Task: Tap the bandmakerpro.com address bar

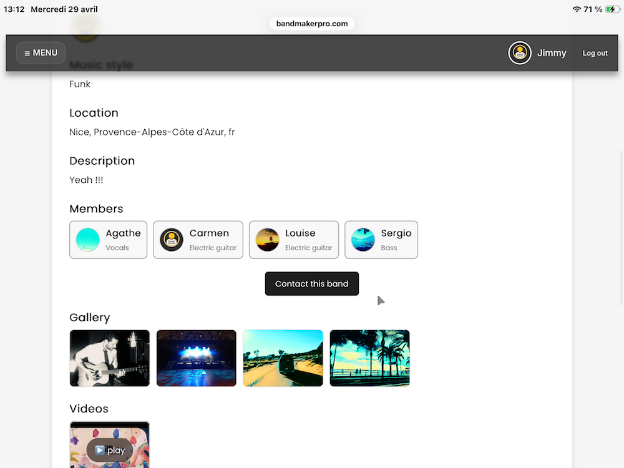Action: [312, 24]
